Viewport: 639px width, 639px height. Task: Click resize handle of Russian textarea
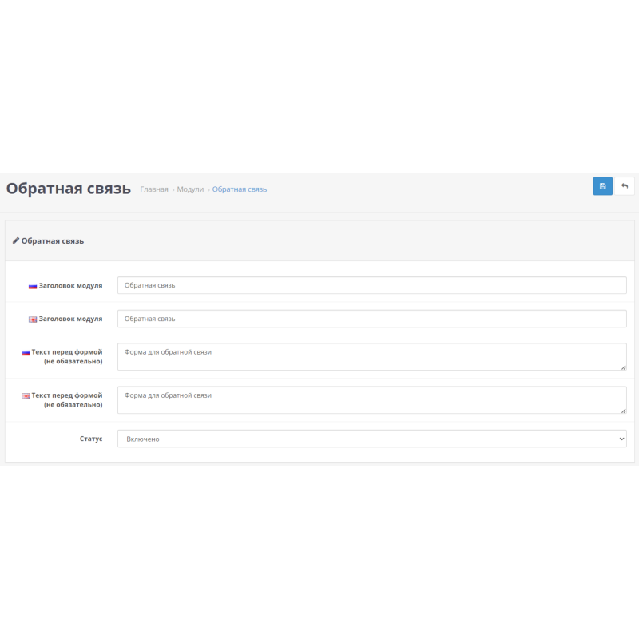click(x=622, y=367)
